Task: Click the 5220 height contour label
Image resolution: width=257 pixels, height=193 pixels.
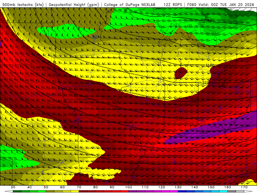Action: pyautogui.click(x=207, y=82)
